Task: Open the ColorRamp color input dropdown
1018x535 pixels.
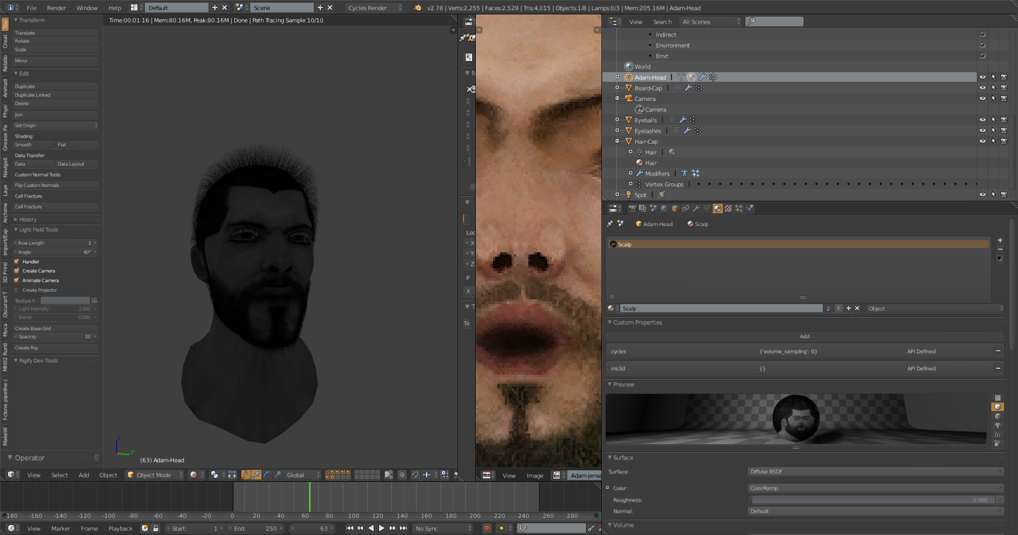Action: [x=875, y=488]
